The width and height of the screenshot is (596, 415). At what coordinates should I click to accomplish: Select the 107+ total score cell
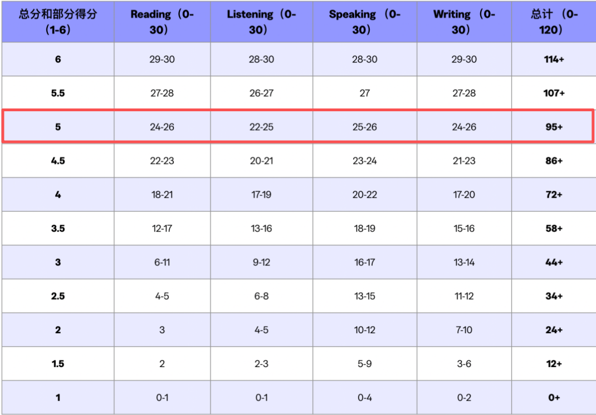(554, 93)
